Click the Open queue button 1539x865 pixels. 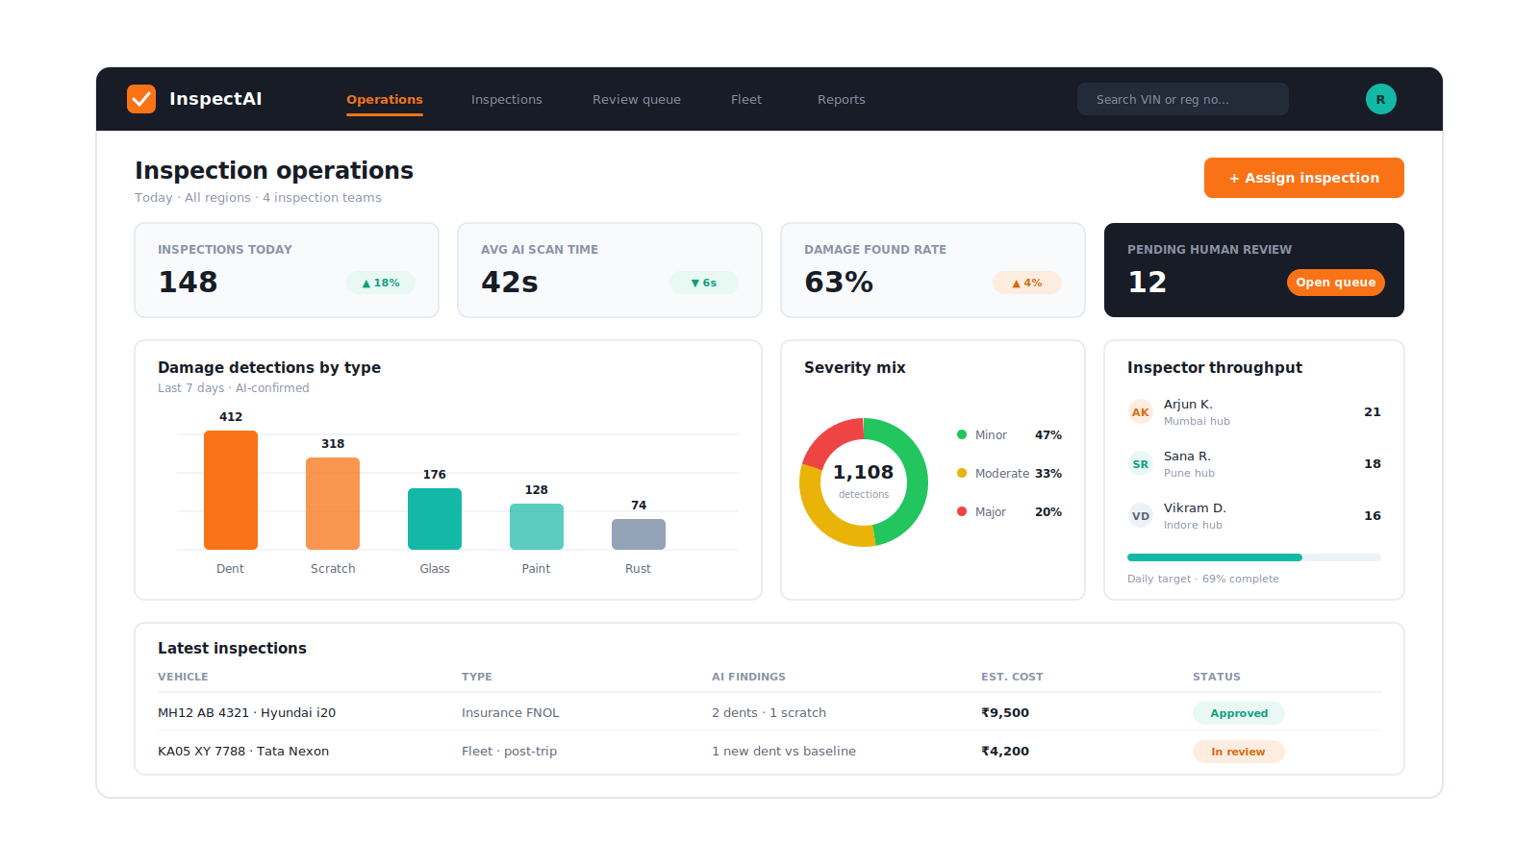coord(1336,283)
